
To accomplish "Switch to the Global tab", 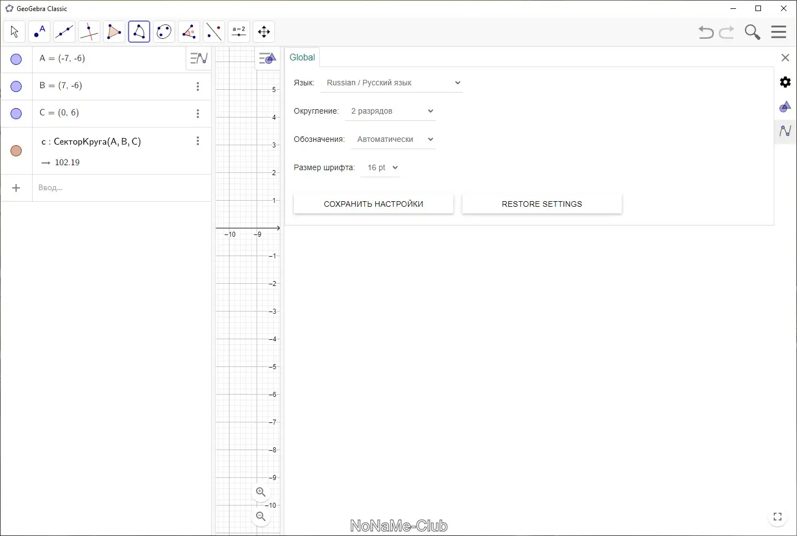I will coord(302,58).
